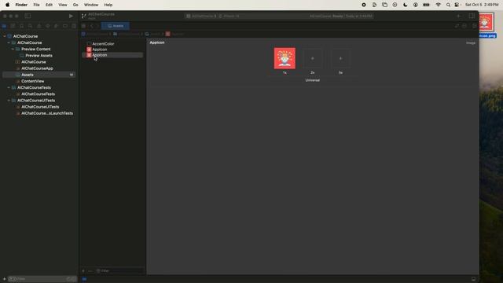
Task: Choose the run destination device
Action: pyautogui.click(x=229, y=16)
